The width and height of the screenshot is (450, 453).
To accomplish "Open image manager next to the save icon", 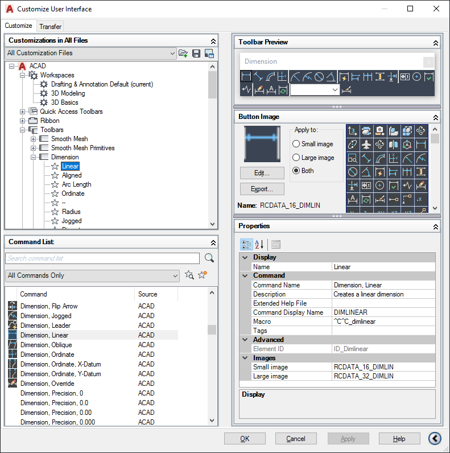I will tap(209, 53).
